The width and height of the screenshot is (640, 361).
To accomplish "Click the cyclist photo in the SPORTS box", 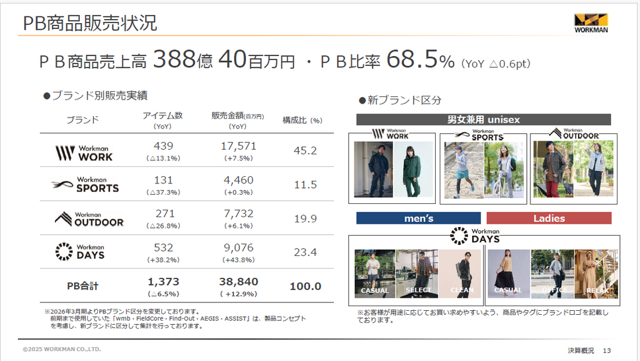I will pyautogui.click(x=503, y=170).
